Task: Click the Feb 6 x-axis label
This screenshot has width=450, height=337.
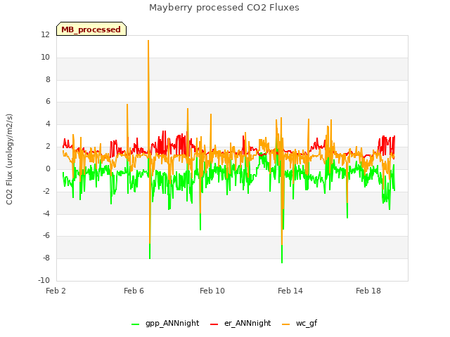Action: (134, 291)
